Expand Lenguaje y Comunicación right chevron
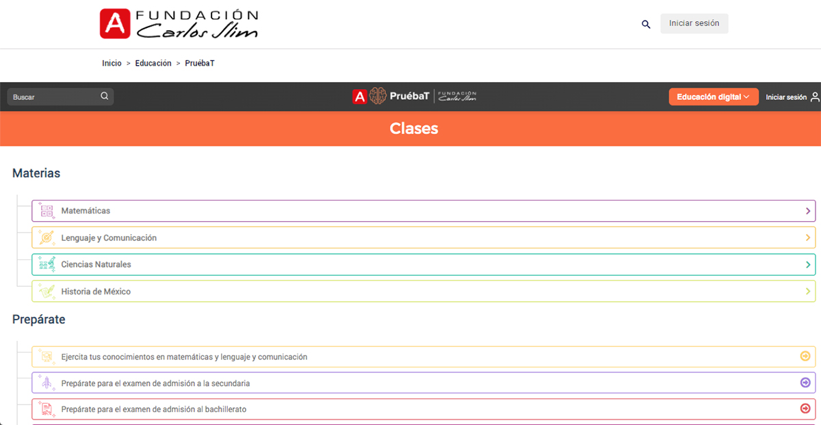821x425 pixels. [808, 237]
